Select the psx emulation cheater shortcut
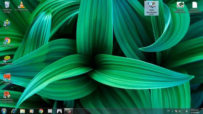Image resolution: width=203 pixels, height=114 pixels. tap(7, 79)
